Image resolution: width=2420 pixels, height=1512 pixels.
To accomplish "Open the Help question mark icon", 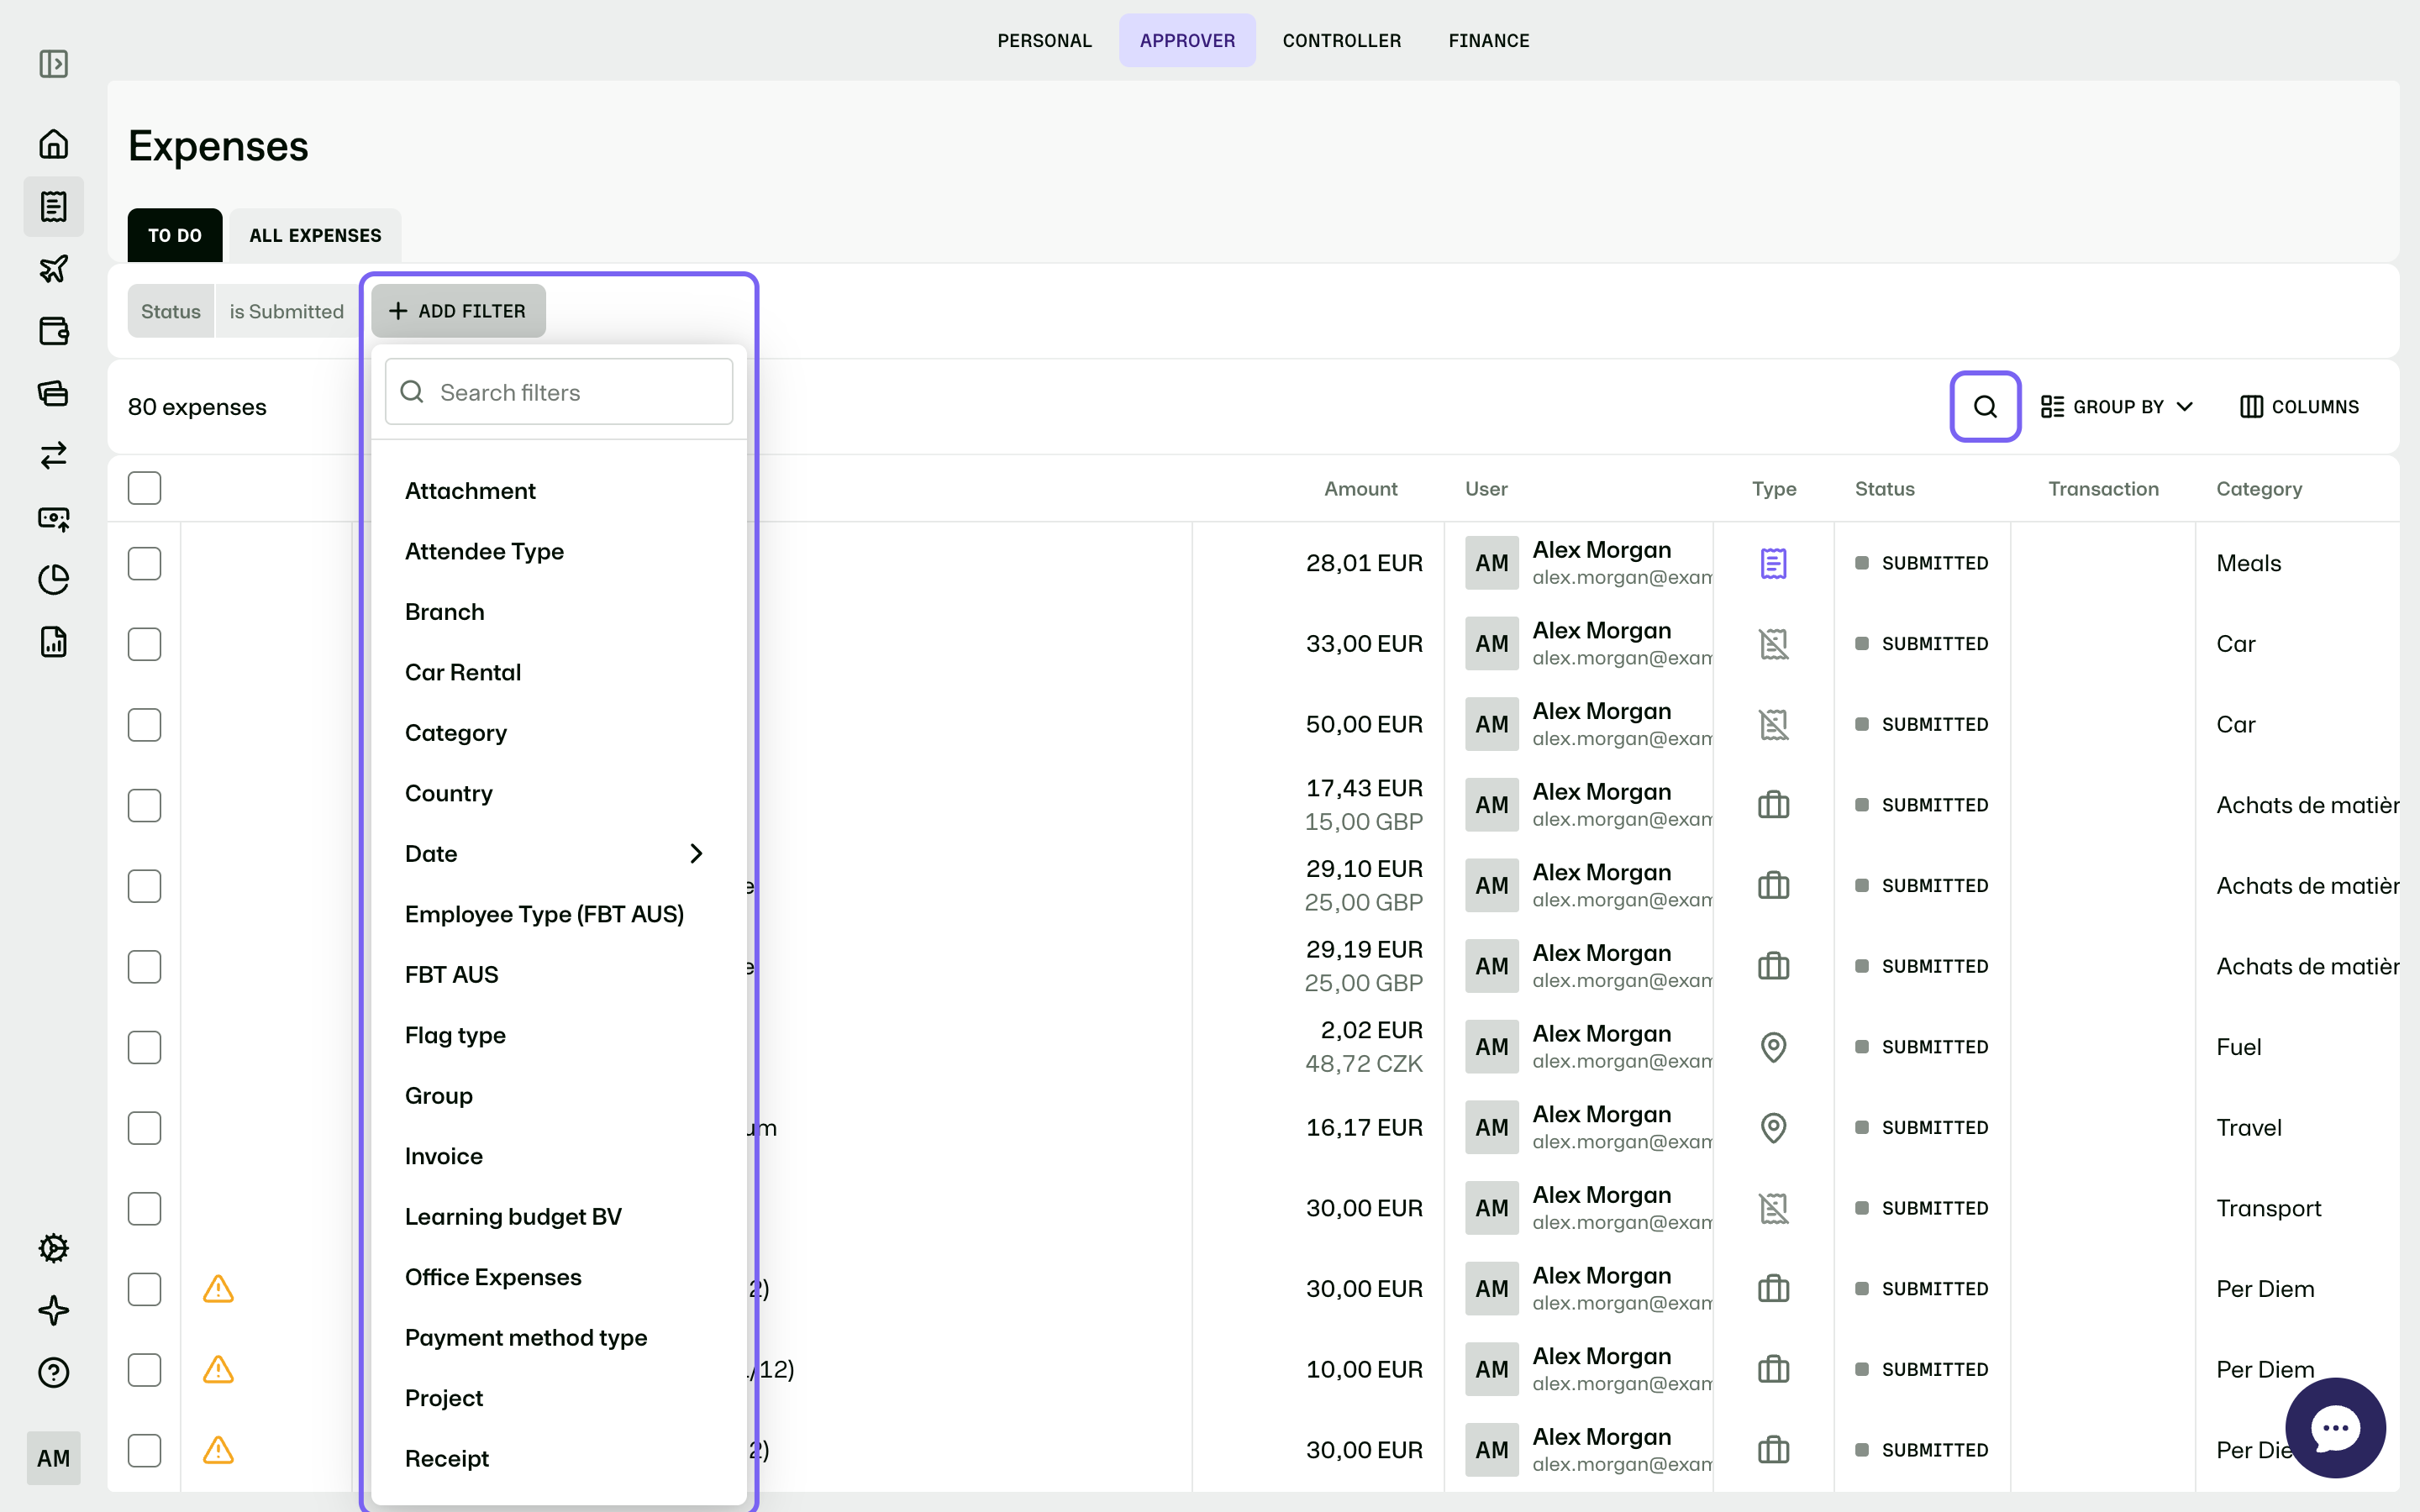I will click(x=54, y=1372).
